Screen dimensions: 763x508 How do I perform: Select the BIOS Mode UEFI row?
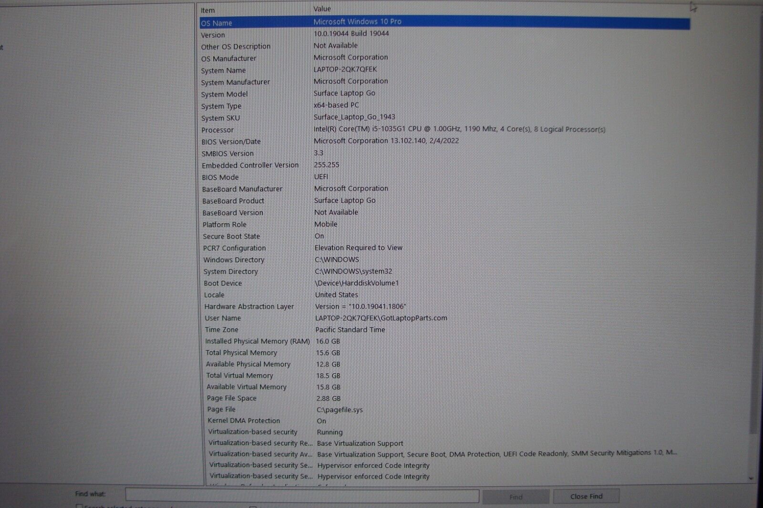444,177
